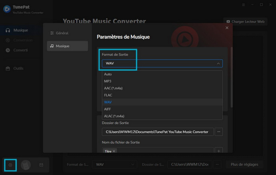Open the bottom bar WAV format dropdown
This screenshot has width=276, height=175.
click(115, 164)
